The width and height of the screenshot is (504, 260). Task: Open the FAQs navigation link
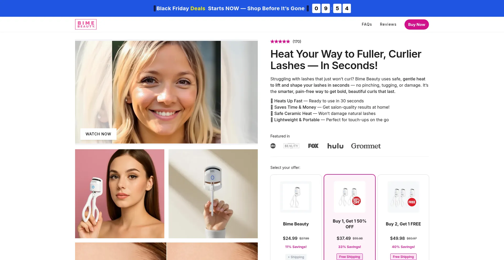click(x=367, y=24)
